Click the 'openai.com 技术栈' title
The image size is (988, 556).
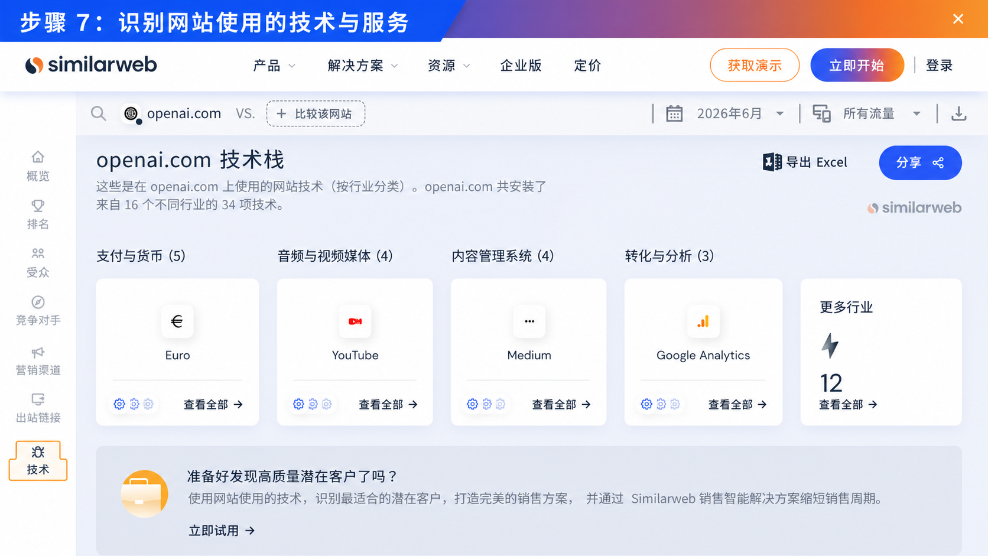click(x=190, y=160)
